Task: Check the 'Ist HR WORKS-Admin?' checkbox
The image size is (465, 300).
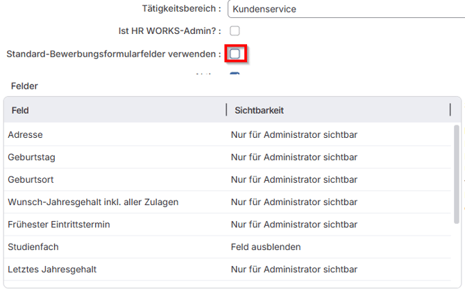Action: coord(235,31)
